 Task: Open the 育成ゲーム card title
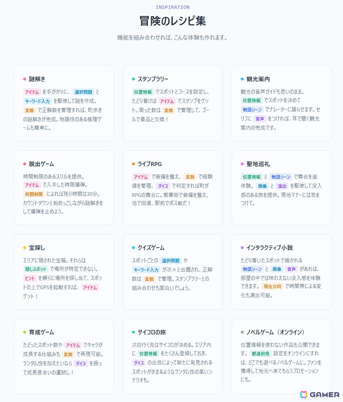pyautogui.click(x=41, y=332)
